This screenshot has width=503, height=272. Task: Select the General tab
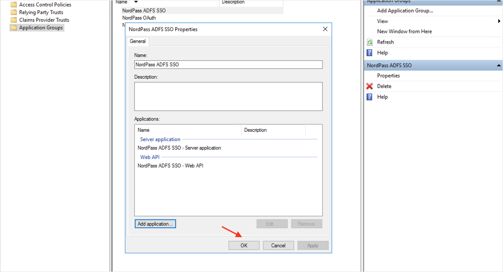[138, 41]
